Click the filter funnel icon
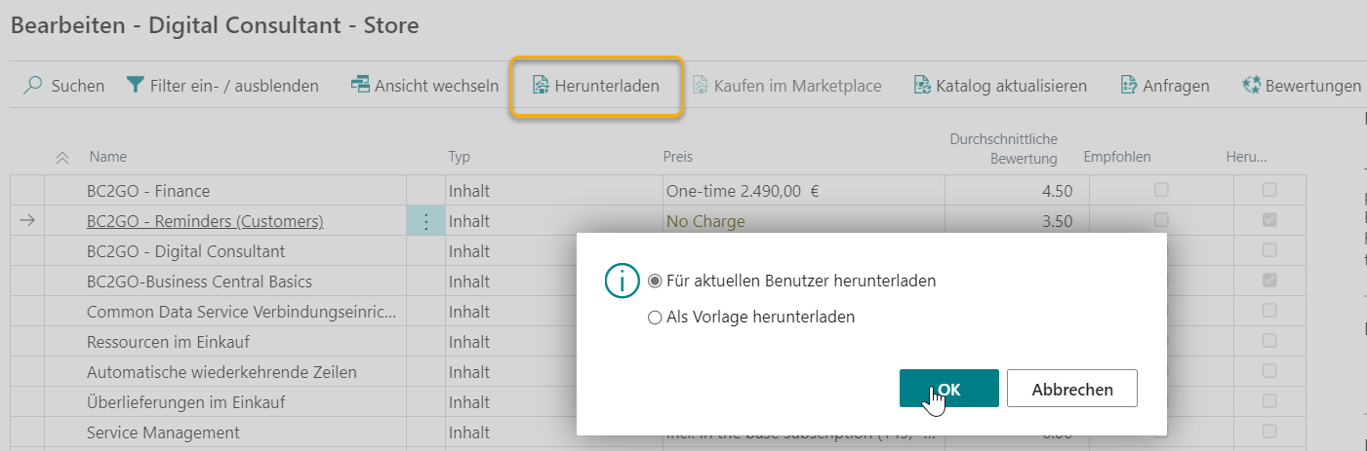 tap(136, 86)
